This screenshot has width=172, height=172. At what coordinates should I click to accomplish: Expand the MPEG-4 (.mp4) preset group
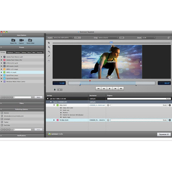[2, 72]
